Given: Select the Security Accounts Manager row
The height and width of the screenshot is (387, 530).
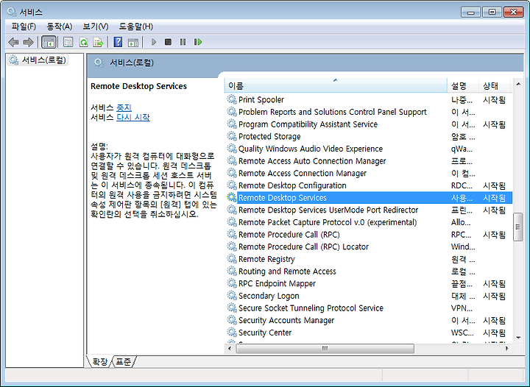Looking at the screenshot, I should click(x=369, y=320).
